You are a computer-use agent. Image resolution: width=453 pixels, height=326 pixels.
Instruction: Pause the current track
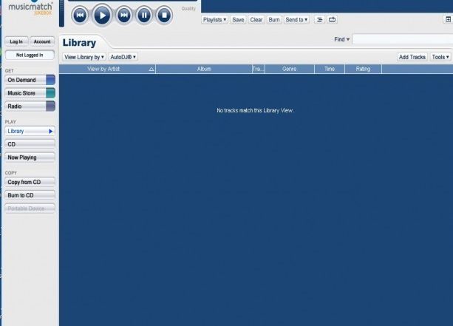(x=144, y=15)
